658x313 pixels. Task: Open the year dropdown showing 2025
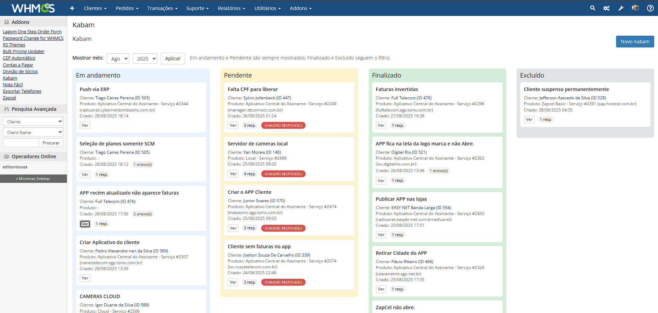[145, 59]
